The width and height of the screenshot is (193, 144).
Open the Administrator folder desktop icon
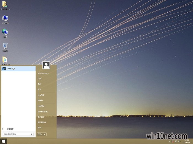[x=5, y=5]
